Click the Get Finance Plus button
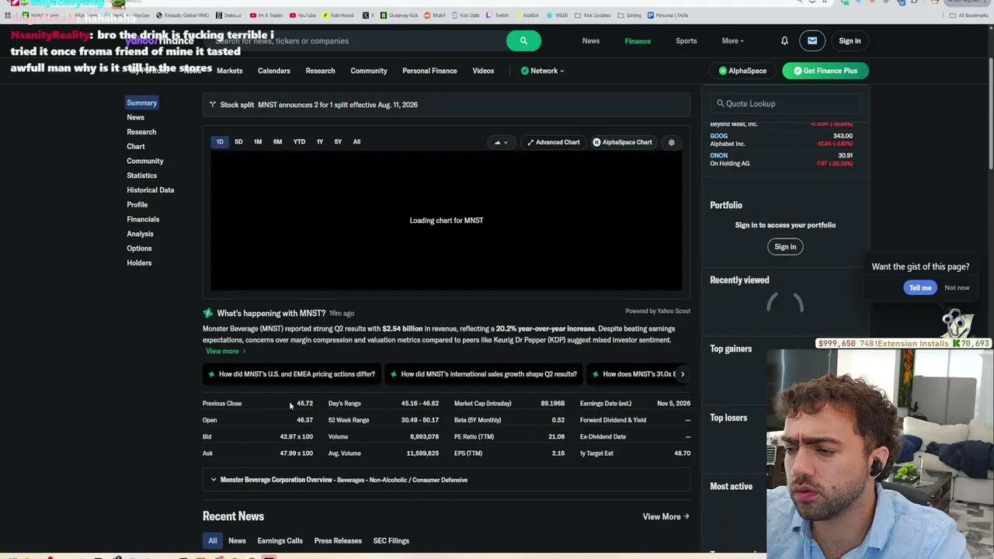The width and height of the screenshot is (994, 559). pyautogui.click(x=825, y=71)
